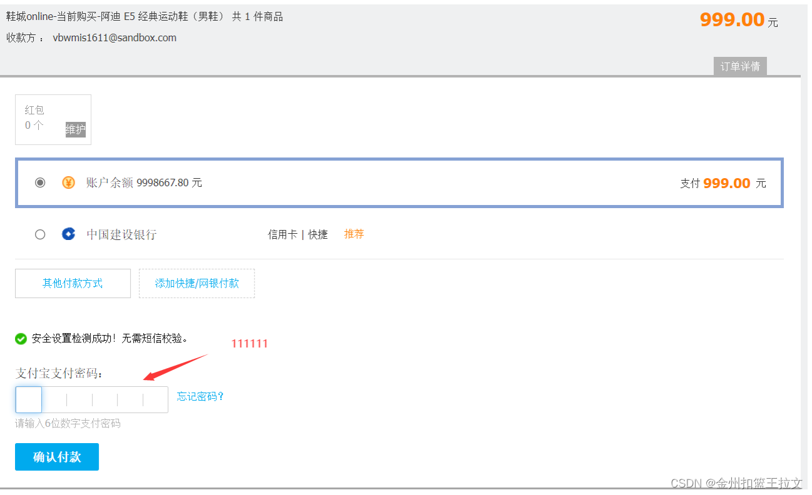Click the green security check icon
This screenshot has width=812, height=495.
coord(21,339)
